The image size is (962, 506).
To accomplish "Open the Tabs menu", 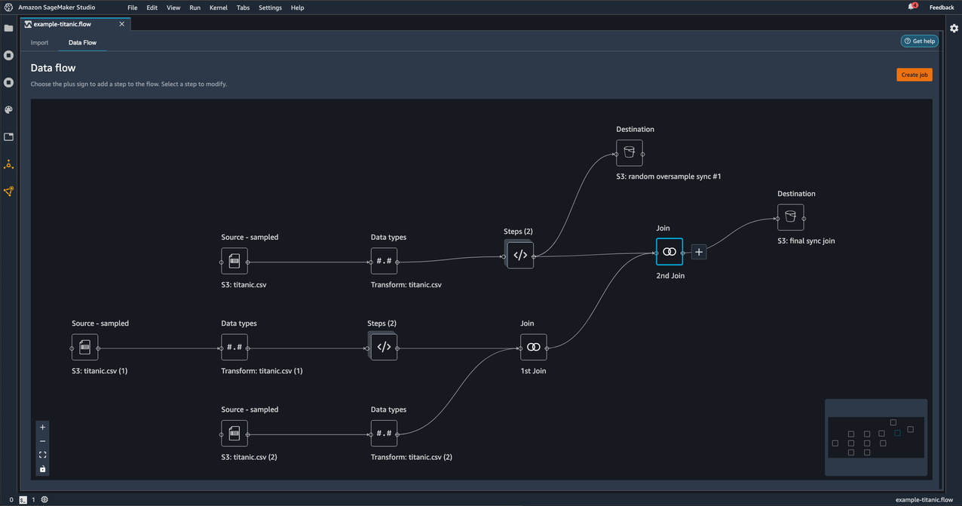I will tap(243, 8).
